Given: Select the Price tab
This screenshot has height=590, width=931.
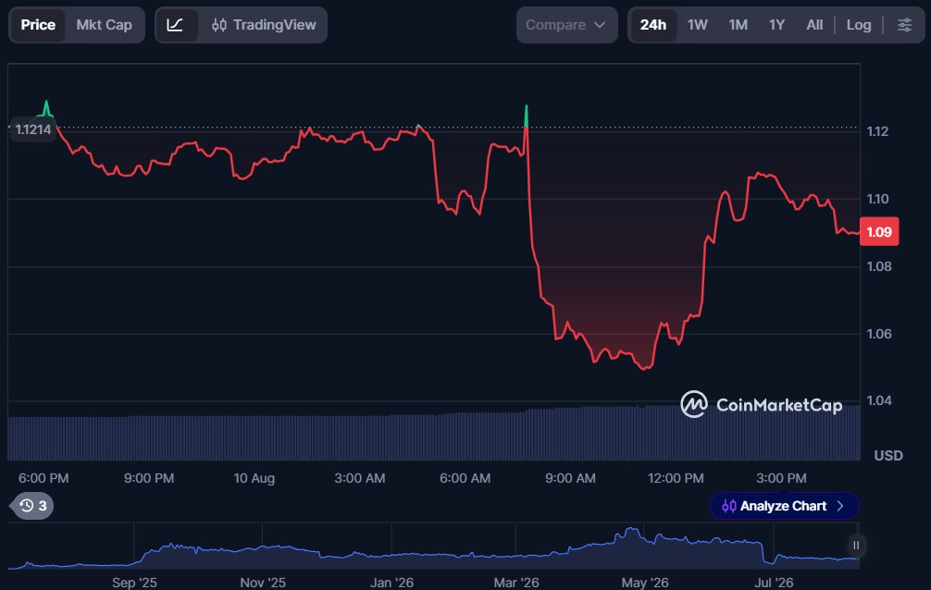Looking at the screenshot, I should (38, 25).
